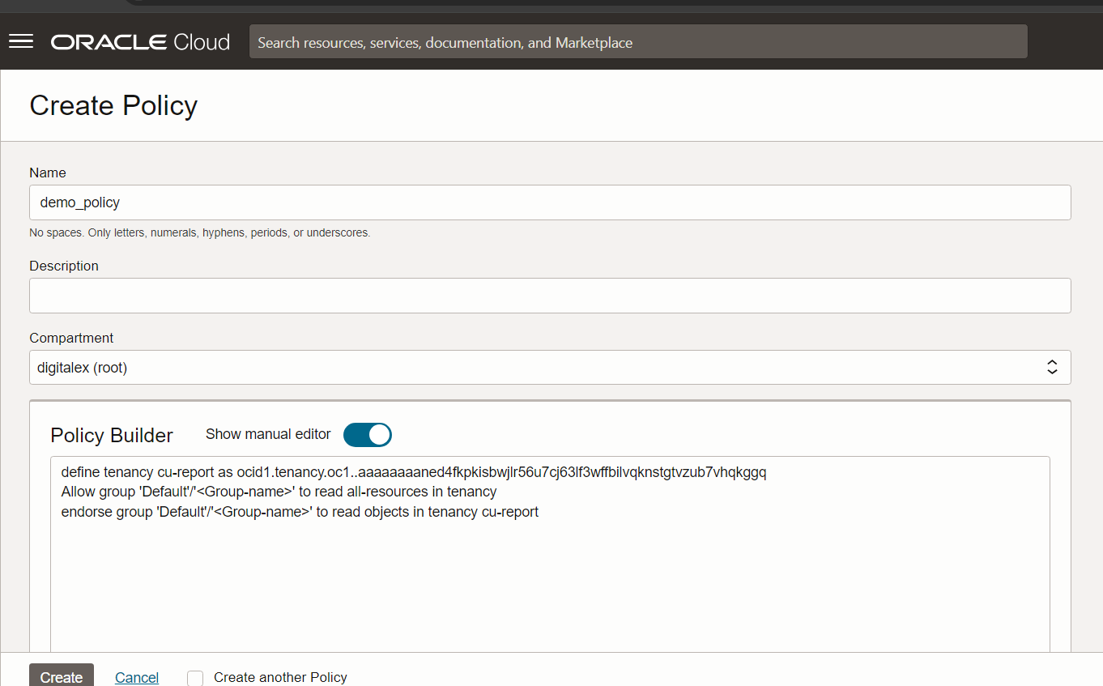Click the Name field containing demo_policy
This screenshot has height=686, width=1103.
coord(549,202)
